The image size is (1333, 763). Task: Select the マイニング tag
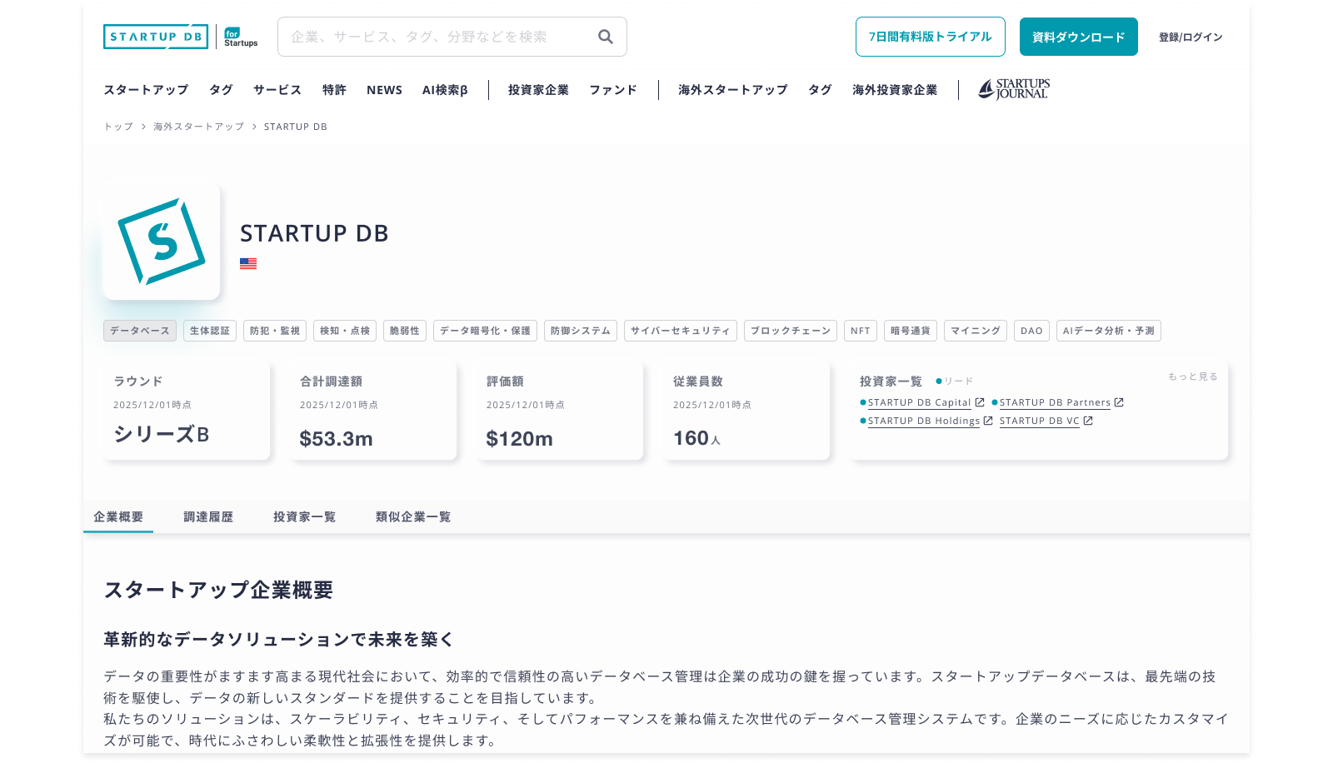pyautogui.click(x=976, y=331)
